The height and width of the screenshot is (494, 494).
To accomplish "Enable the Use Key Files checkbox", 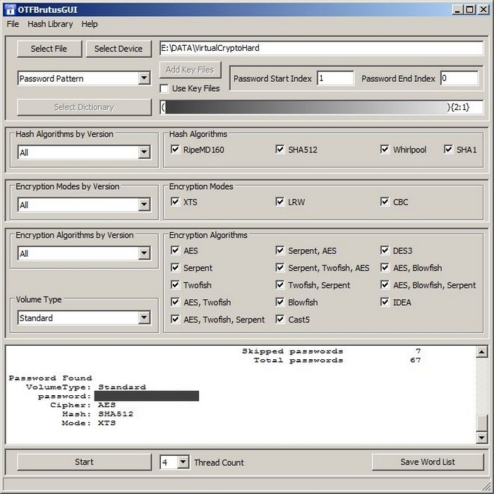I will click(164, 88).
